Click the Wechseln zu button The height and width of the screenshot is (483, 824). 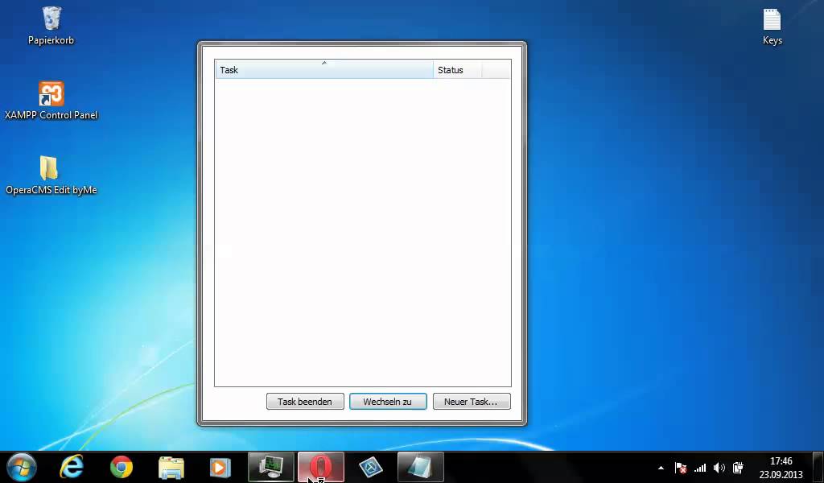388,402
